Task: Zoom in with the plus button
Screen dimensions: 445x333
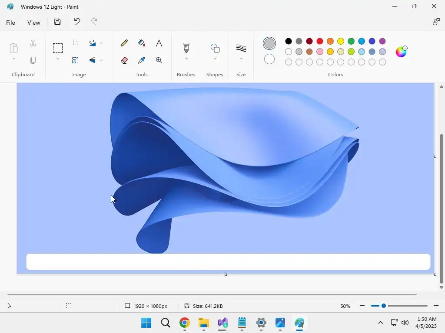Action: [436, 306]
